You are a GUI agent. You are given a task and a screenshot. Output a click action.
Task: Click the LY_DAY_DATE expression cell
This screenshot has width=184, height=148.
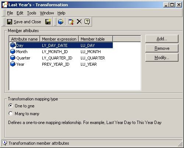click(x=55, y=45)
